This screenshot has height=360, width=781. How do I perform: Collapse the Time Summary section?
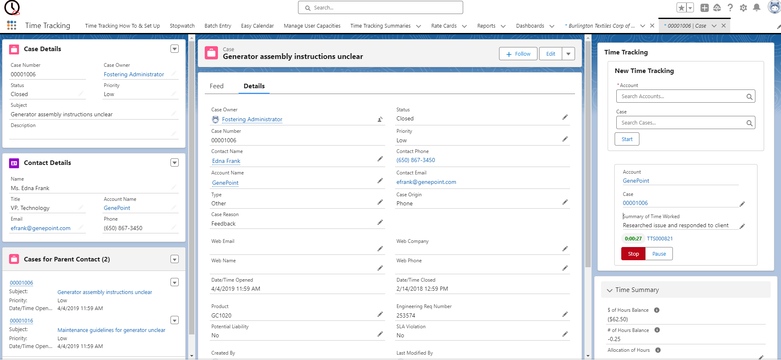pos(610,290)
